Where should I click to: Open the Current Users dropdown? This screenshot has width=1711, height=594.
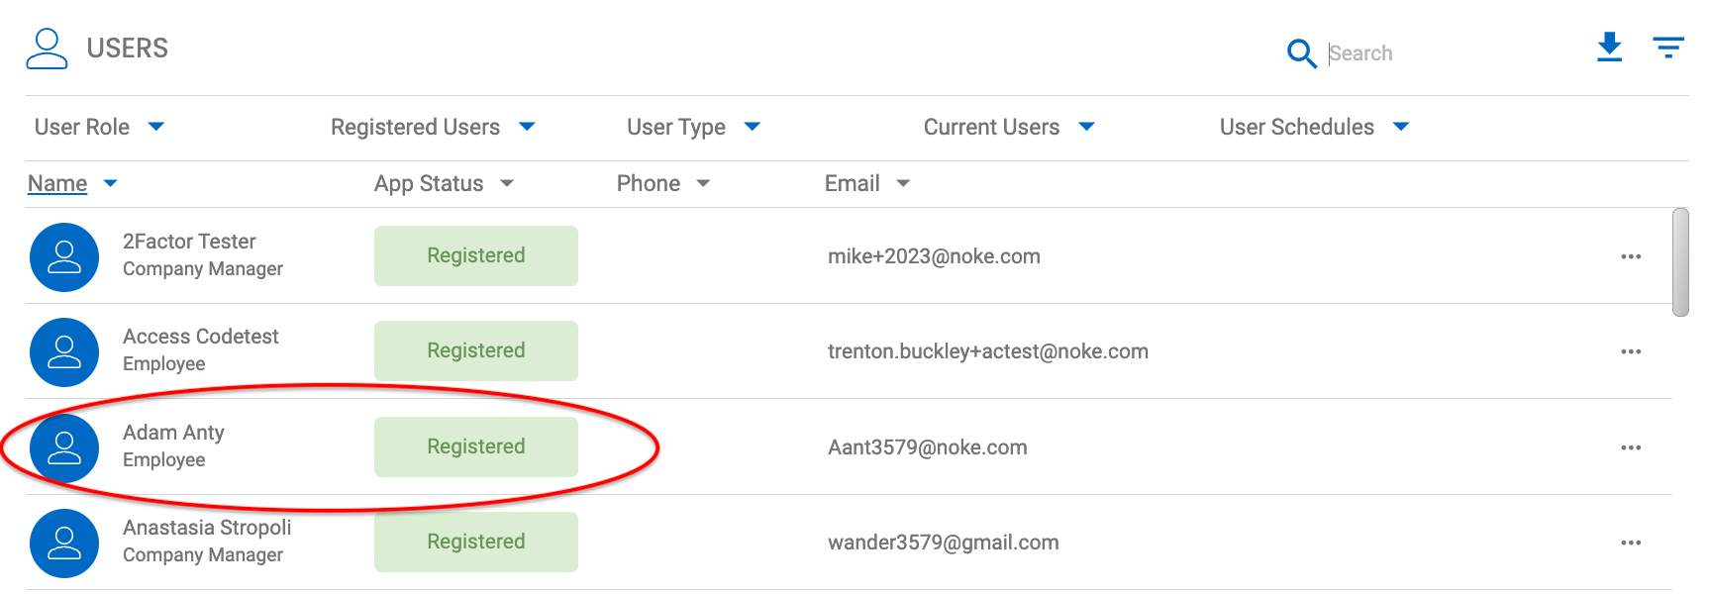[x=1008, y=127]
